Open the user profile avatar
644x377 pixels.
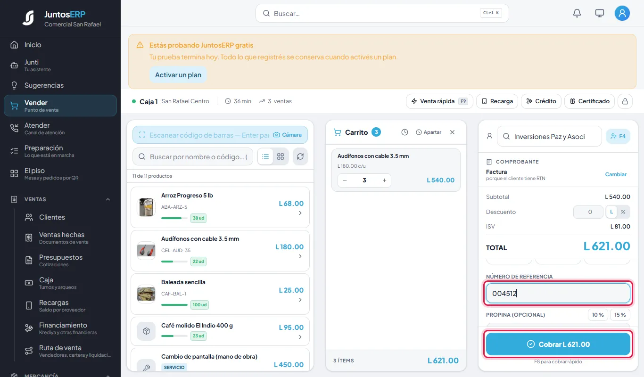(622, 13)
